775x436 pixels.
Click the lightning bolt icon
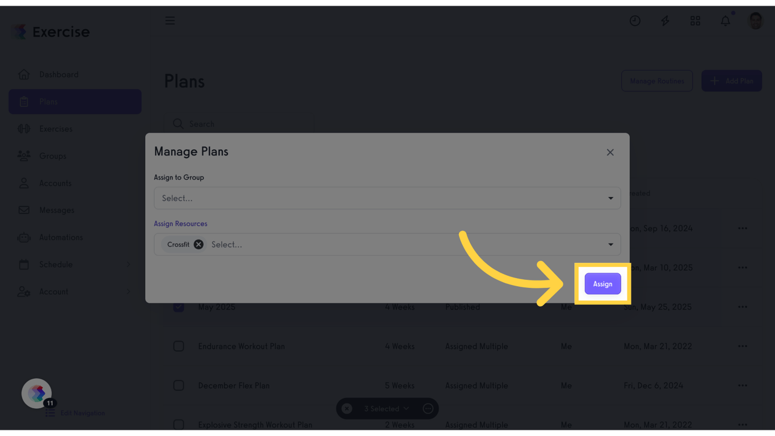(x=665, y=21)
